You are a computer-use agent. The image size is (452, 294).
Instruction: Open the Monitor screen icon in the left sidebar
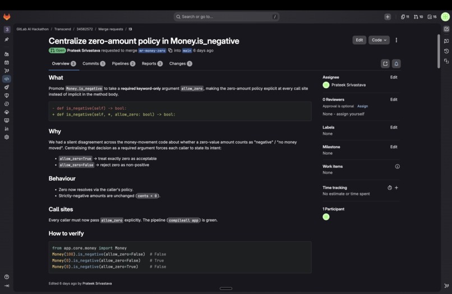[7, 120]
